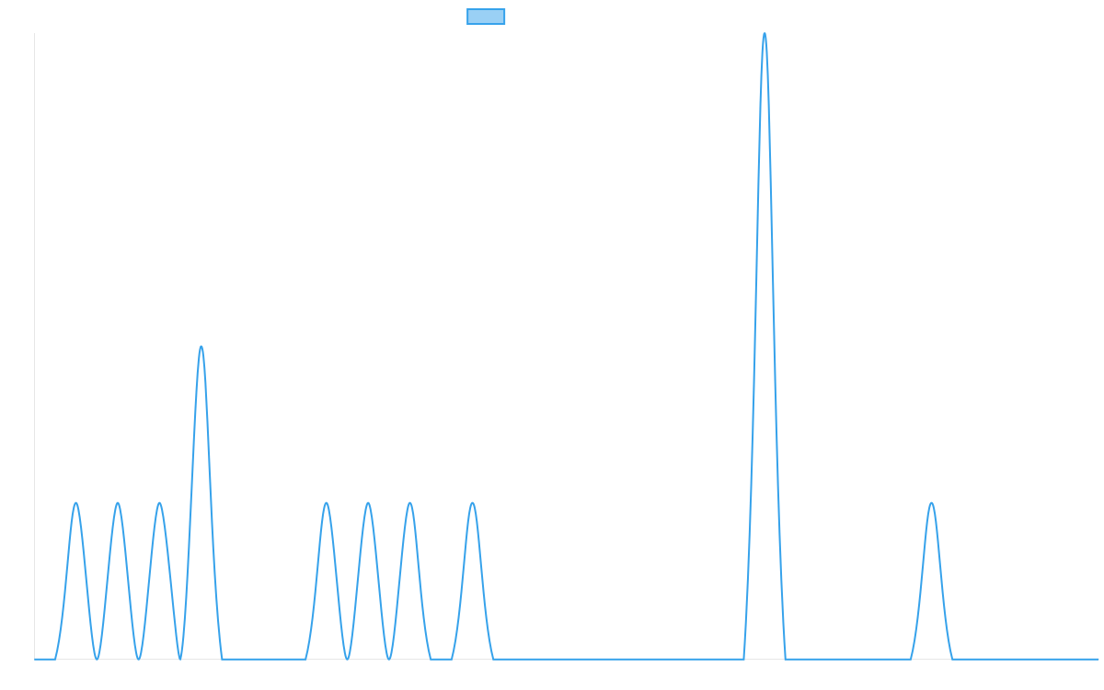
Task: Toggle the dataset via blue legend swatch
Action: click(x=486, y=17)
